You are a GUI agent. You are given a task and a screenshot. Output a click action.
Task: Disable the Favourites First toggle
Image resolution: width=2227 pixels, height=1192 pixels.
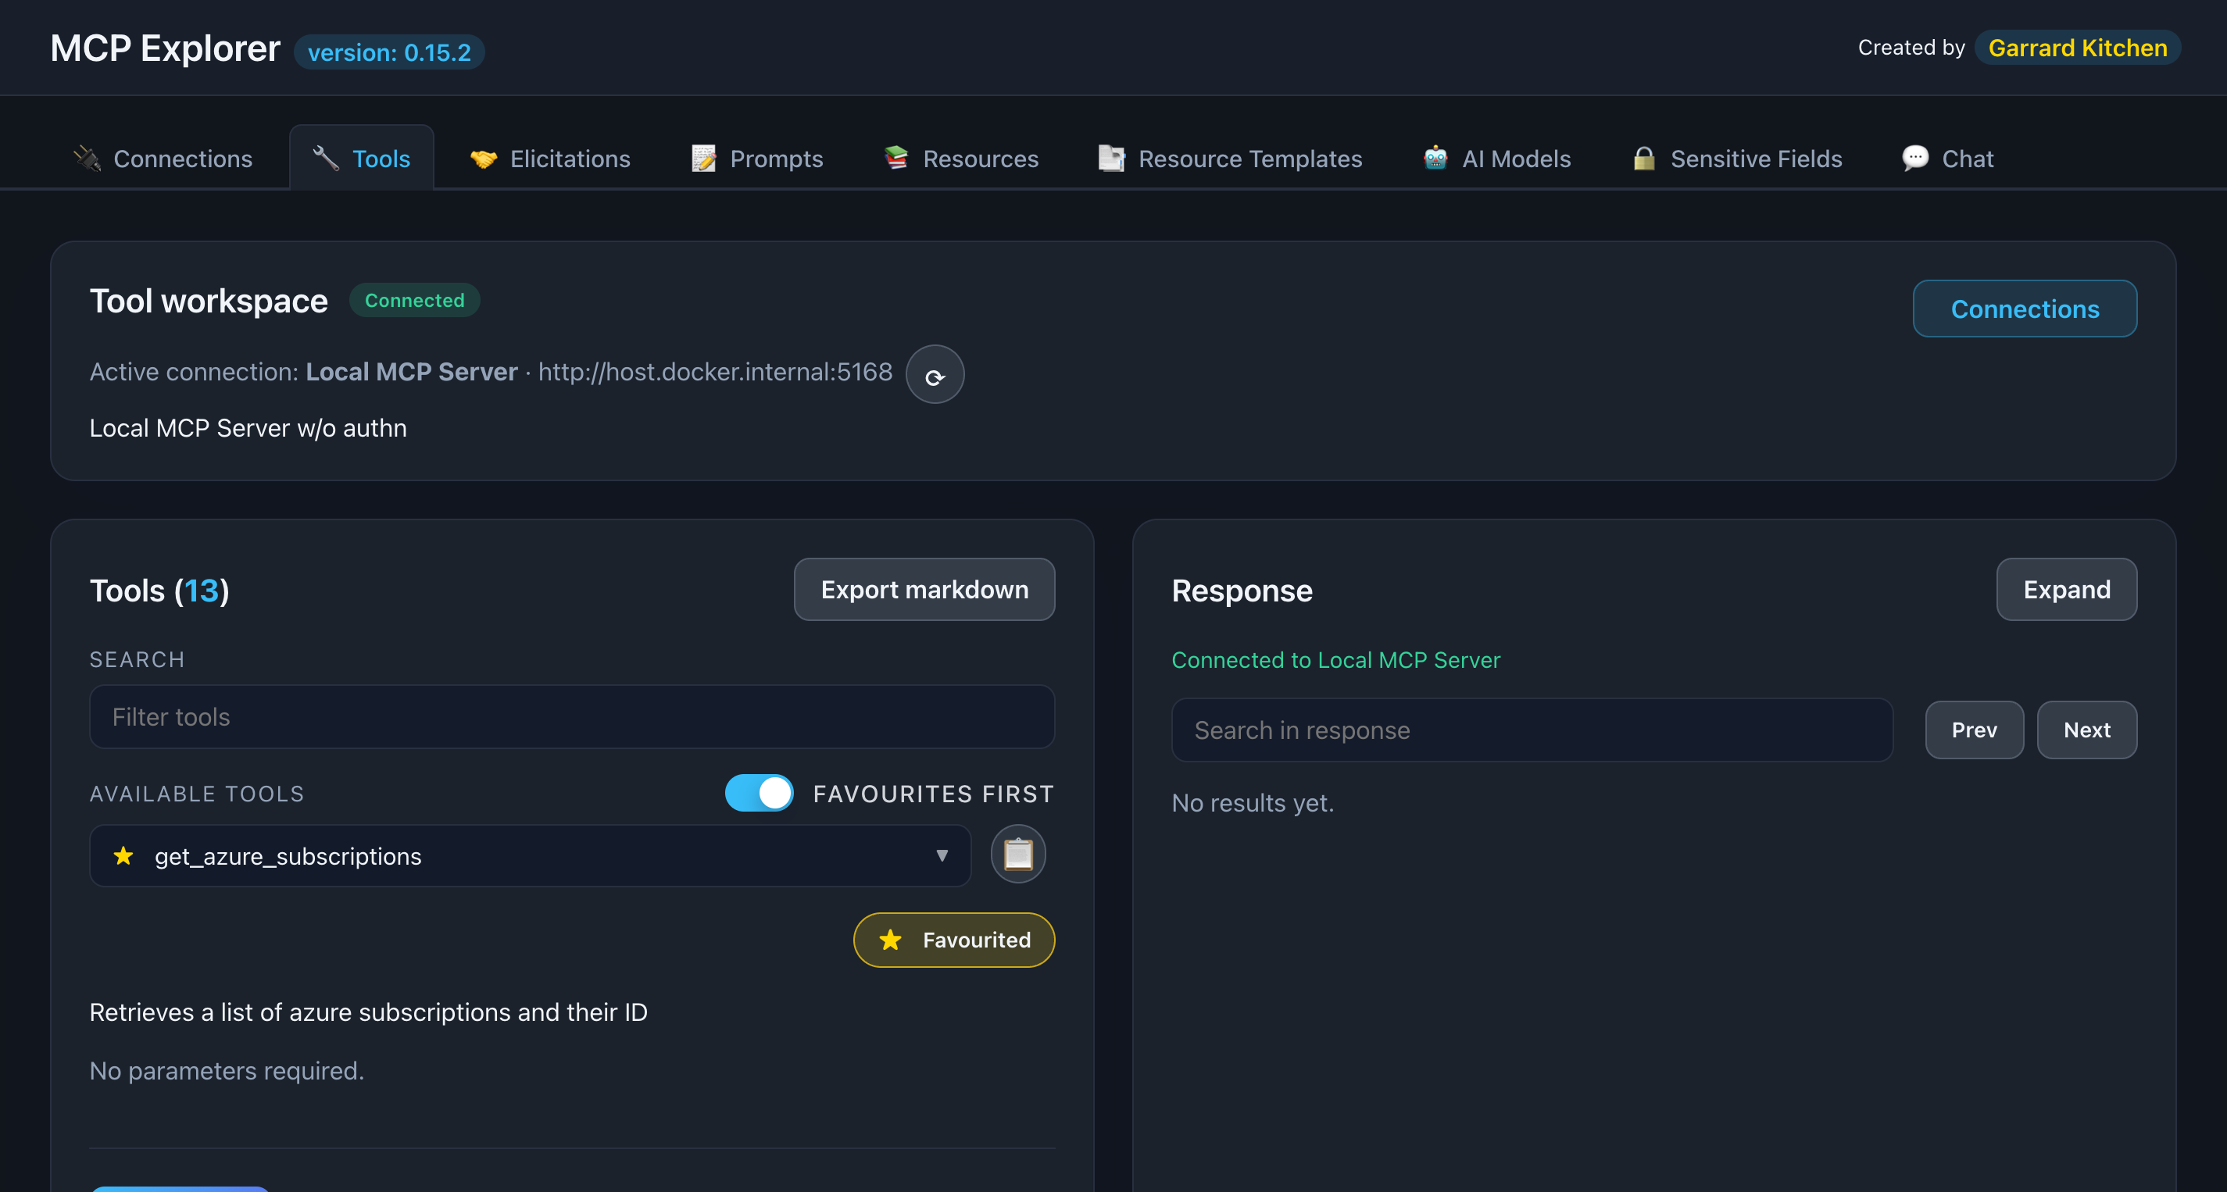[x=759, y=793]
